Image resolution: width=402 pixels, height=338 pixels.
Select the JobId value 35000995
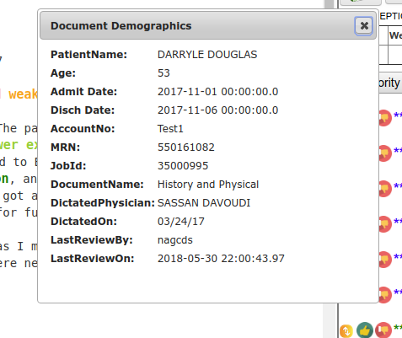click(183, 166)
